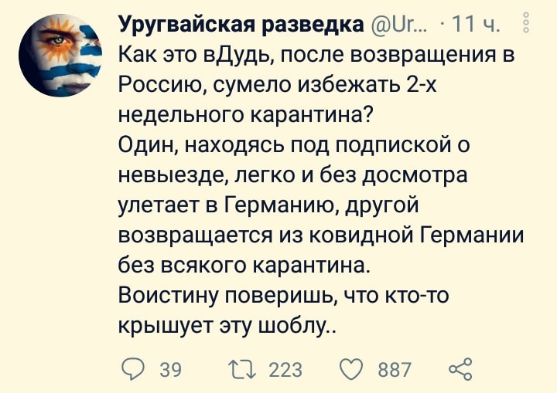Like the tweet with the heart icon

click(x=351, y=369)
